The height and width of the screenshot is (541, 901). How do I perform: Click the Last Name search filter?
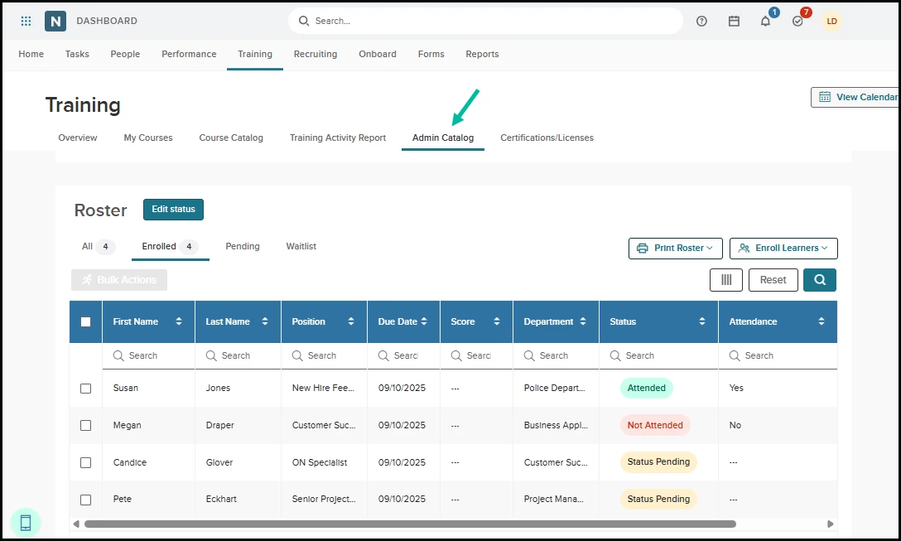pyautogui.click(x=238, y=356)
